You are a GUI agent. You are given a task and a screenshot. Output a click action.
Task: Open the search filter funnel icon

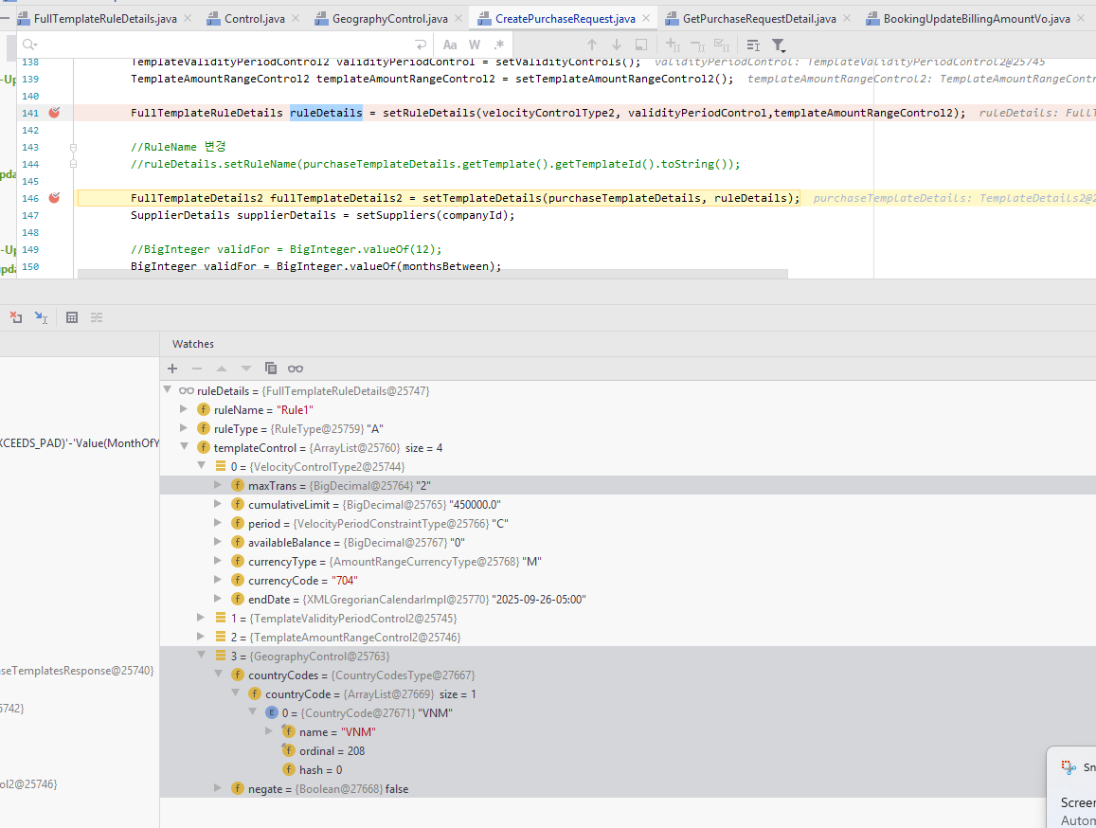(778, 45)
